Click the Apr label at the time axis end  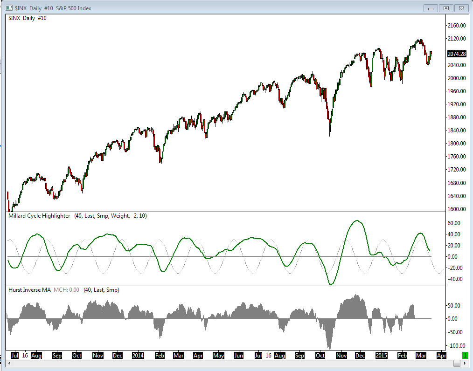click(x=441, y=355)
